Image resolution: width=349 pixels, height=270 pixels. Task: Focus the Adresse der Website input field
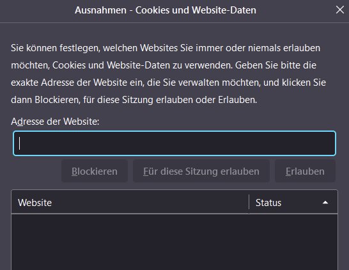[x=174, y=143]
